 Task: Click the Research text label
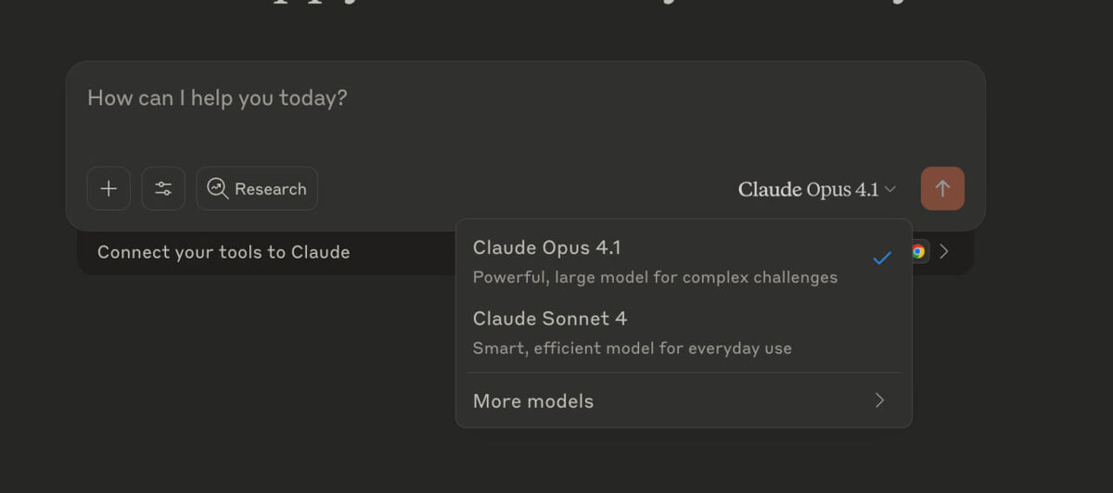(270, 189)
